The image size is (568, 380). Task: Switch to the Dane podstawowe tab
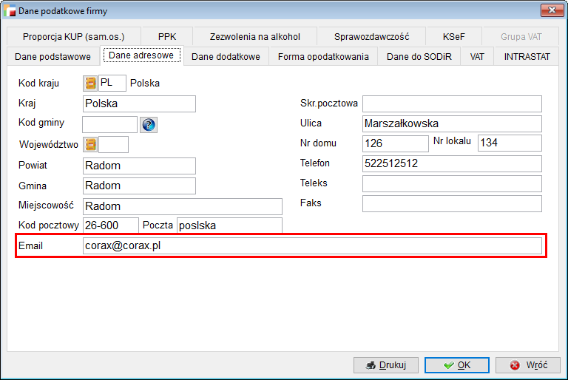pyautogui.click(x=53, y=57)
